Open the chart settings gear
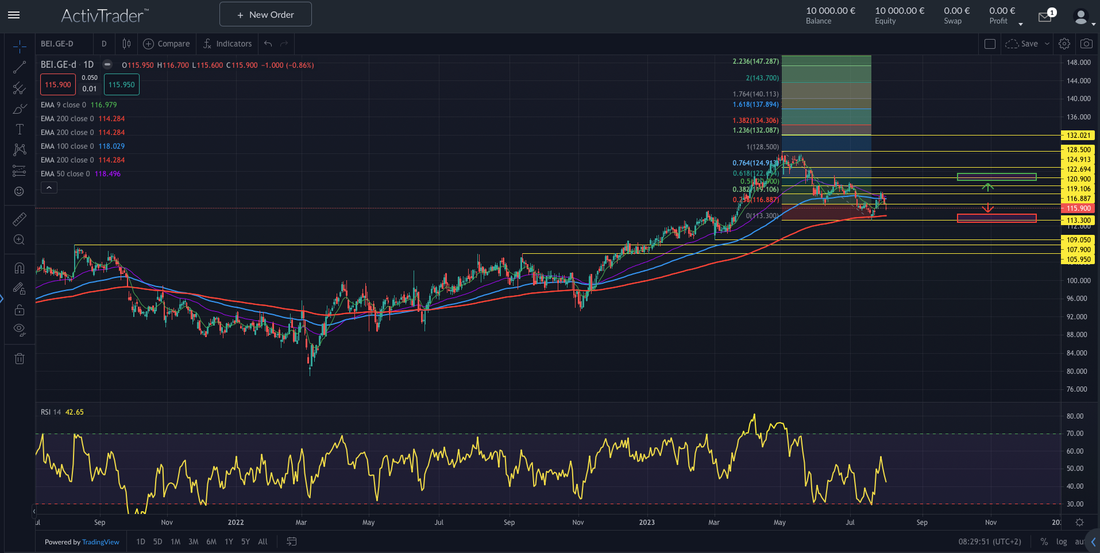1100x553 pixels. (x=1064, y=44)
